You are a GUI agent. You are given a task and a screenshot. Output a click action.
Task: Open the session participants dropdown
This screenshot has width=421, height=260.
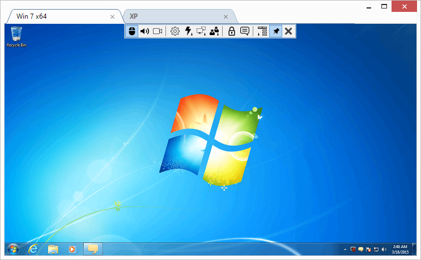tap(214, 31)
